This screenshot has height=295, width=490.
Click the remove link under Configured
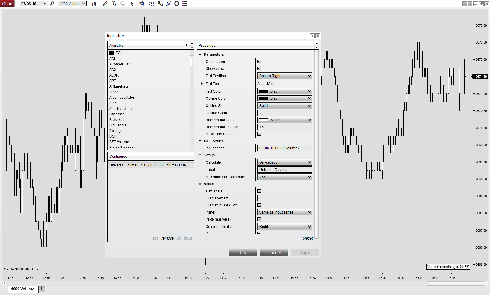(168, 238)
